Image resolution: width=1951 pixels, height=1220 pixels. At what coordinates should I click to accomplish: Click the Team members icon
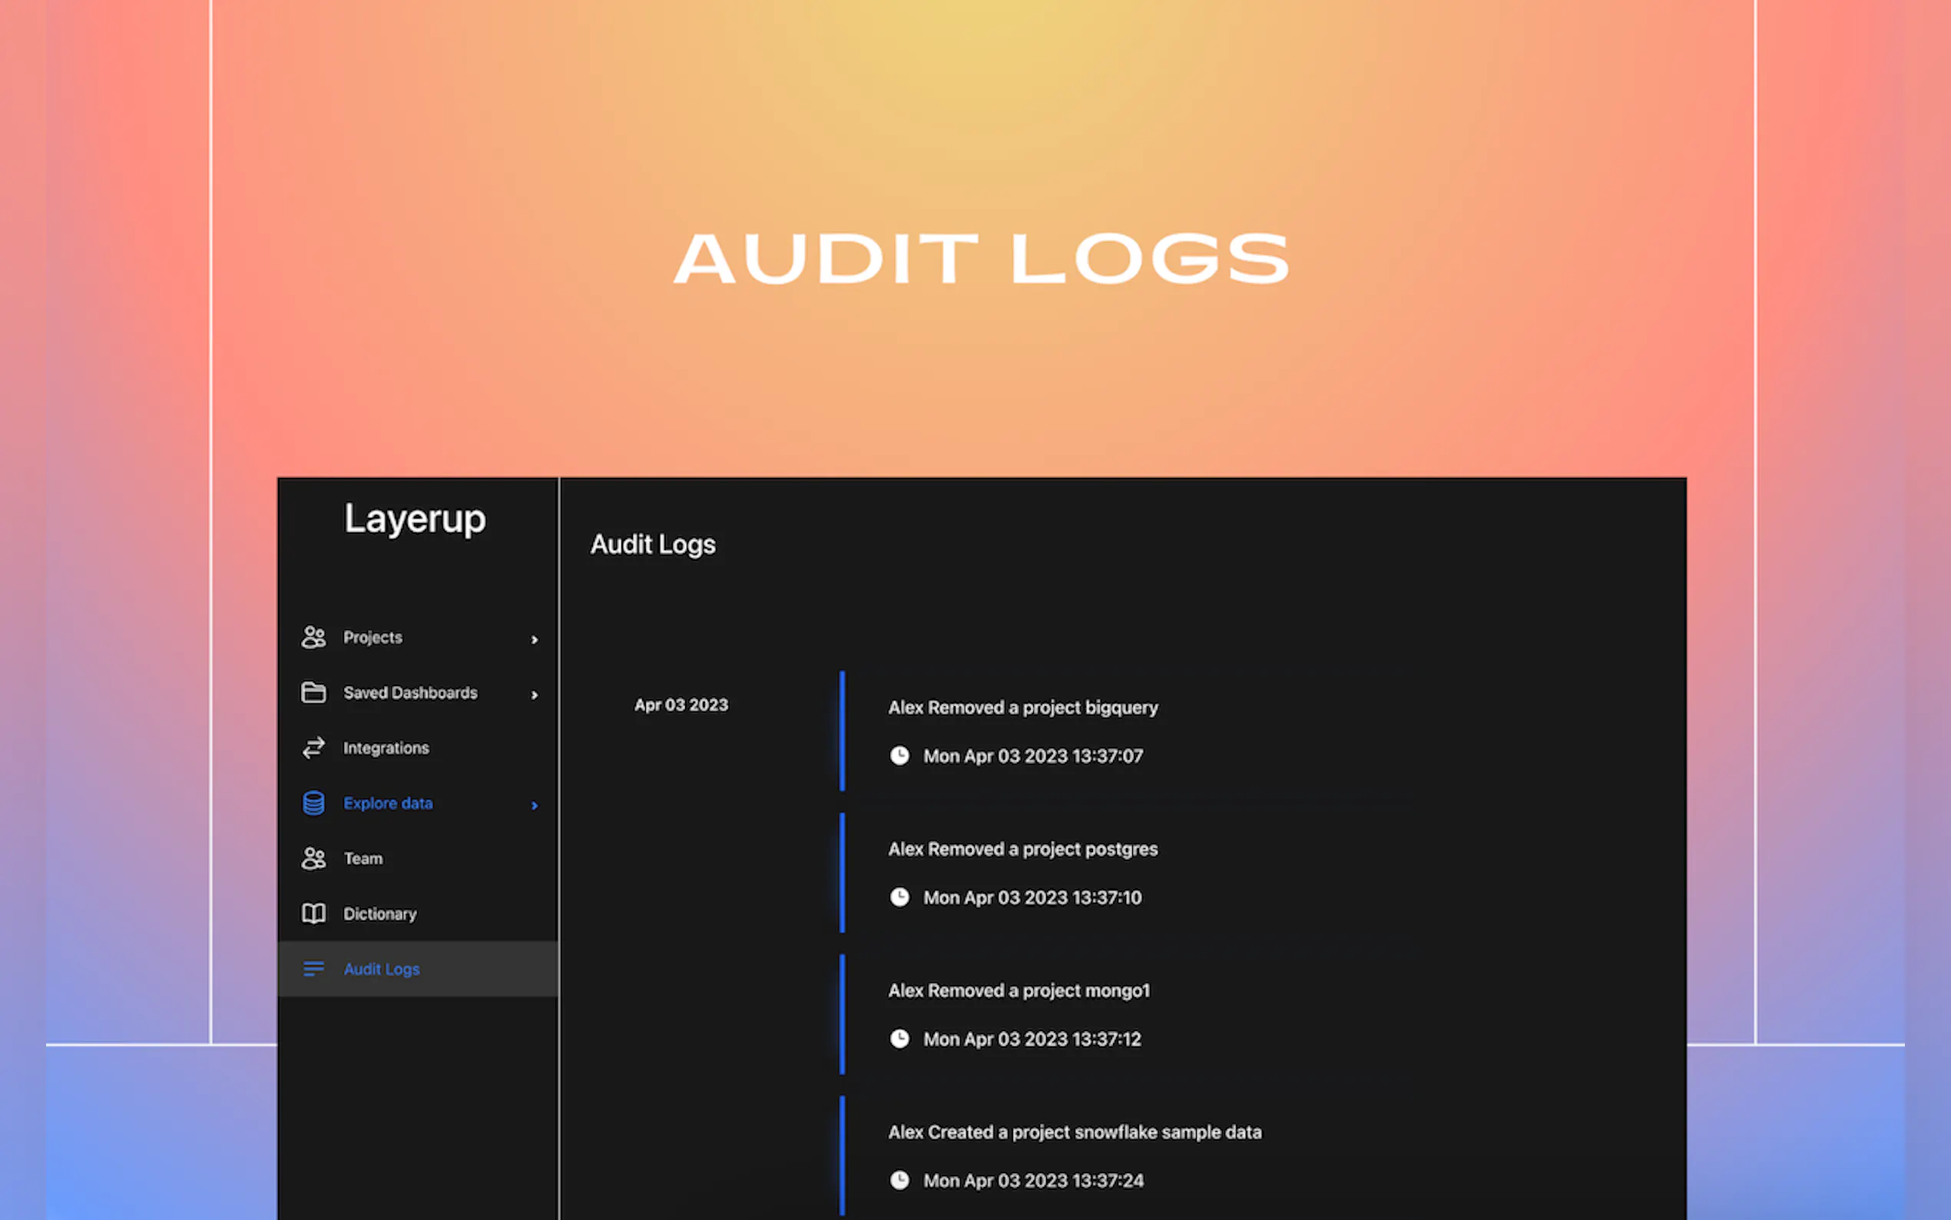click(x=313, y=858)
